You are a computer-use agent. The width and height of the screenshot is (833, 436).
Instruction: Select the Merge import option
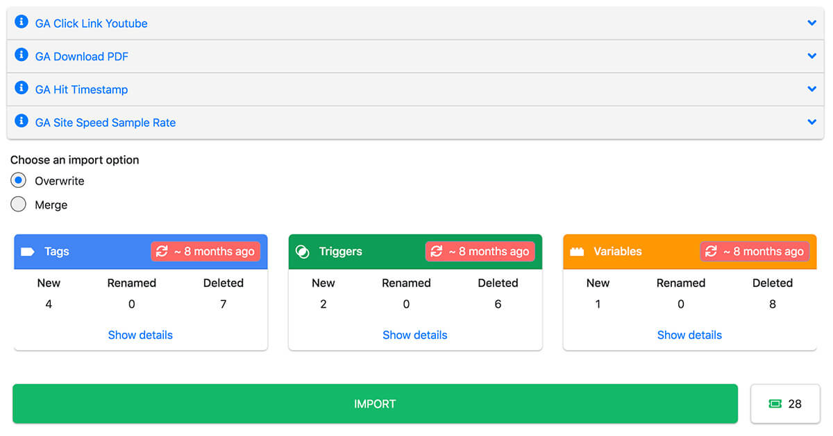pos(19,204)
